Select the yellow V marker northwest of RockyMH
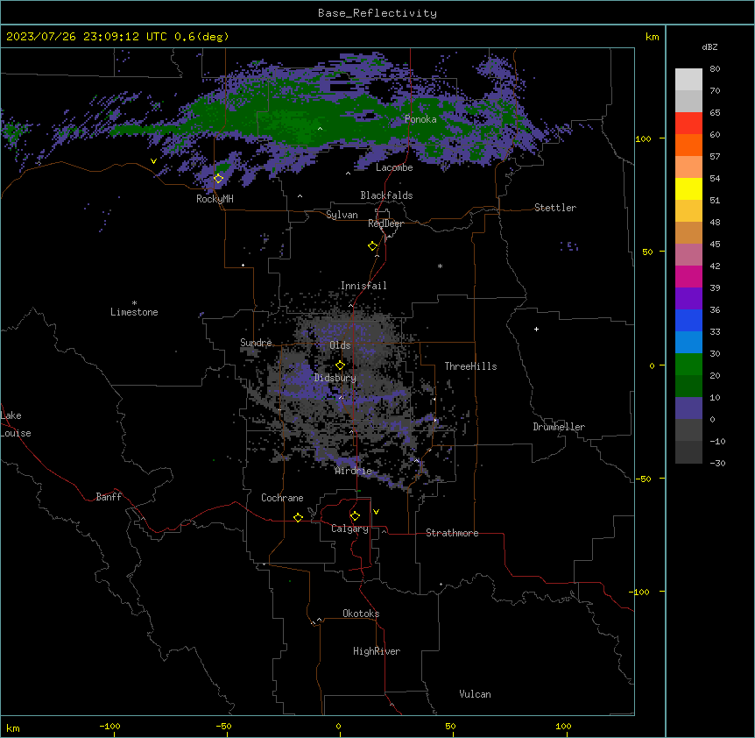Viewport: 755px width, 738px height. pos(153,161)
